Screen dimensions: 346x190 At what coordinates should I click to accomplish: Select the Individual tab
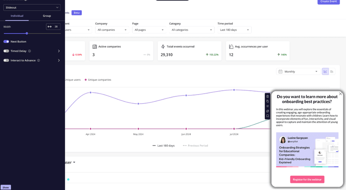(x=17, y=16)
